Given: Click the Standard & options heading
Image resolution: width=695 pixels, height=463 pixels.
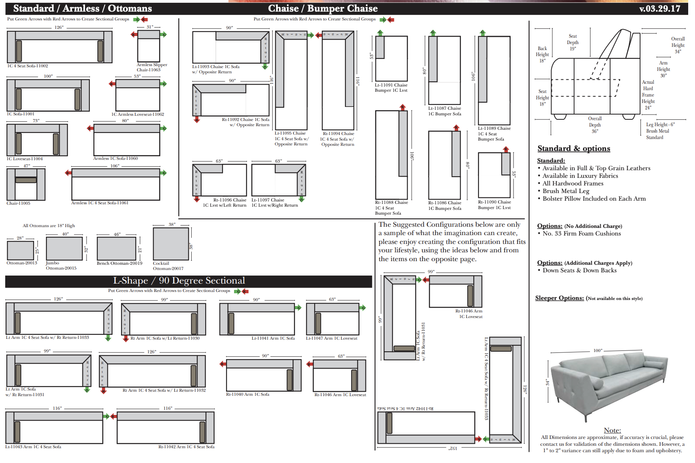Looking at the screenshot, I should point(574,149).
